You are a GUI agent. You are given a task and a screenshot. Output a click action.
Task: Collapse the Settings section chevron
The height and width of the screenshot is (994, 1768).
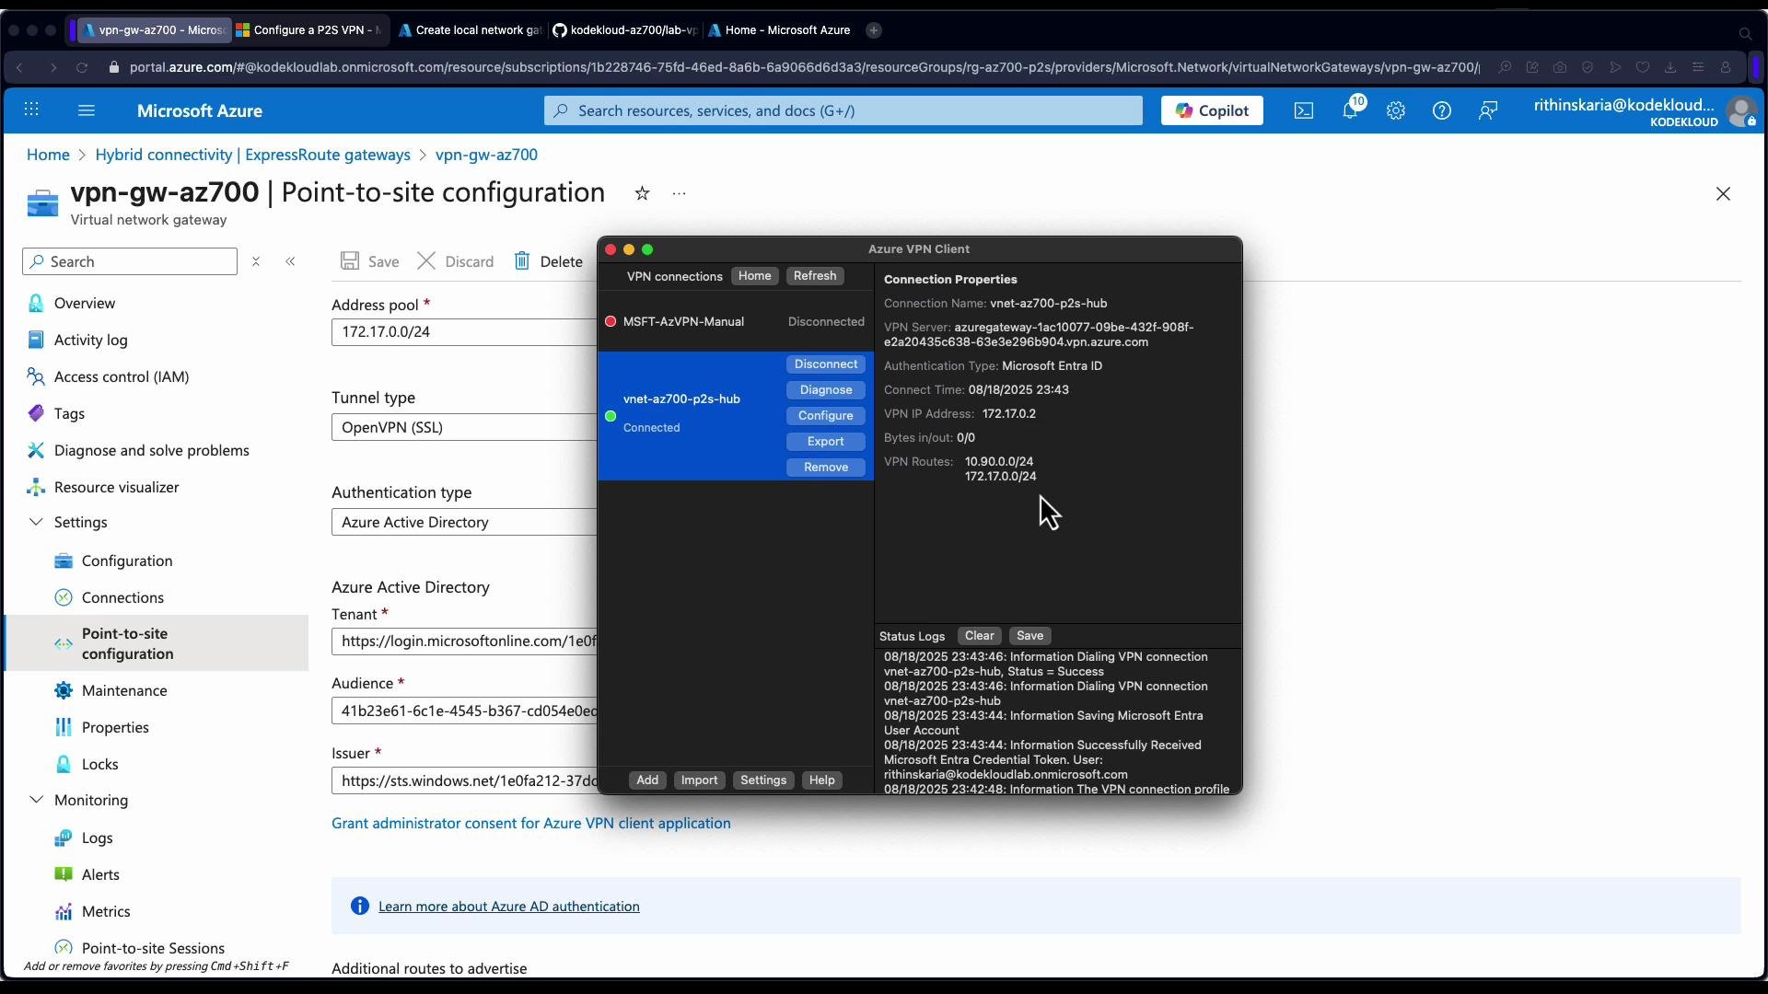coord(36,522)
